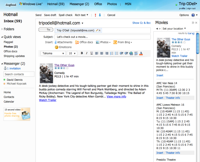Decrease indent of text
This screenshot has height=162, width=200.
click(121, 53)
